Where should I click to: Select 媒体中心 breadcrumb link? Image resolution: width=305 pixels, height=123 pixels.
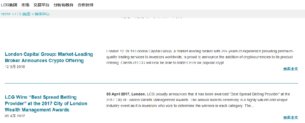42,14
